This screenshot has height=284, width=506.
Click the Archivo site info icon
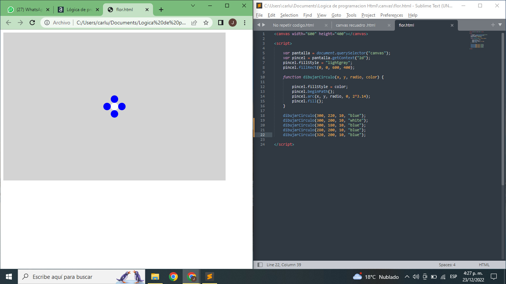coord(47,23)
